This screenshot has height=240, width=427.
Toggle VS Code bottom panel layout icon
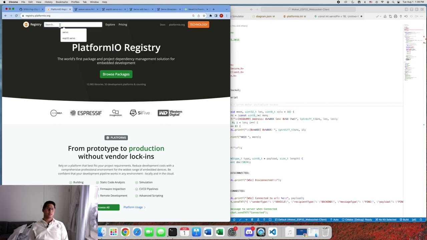[411, 9]
